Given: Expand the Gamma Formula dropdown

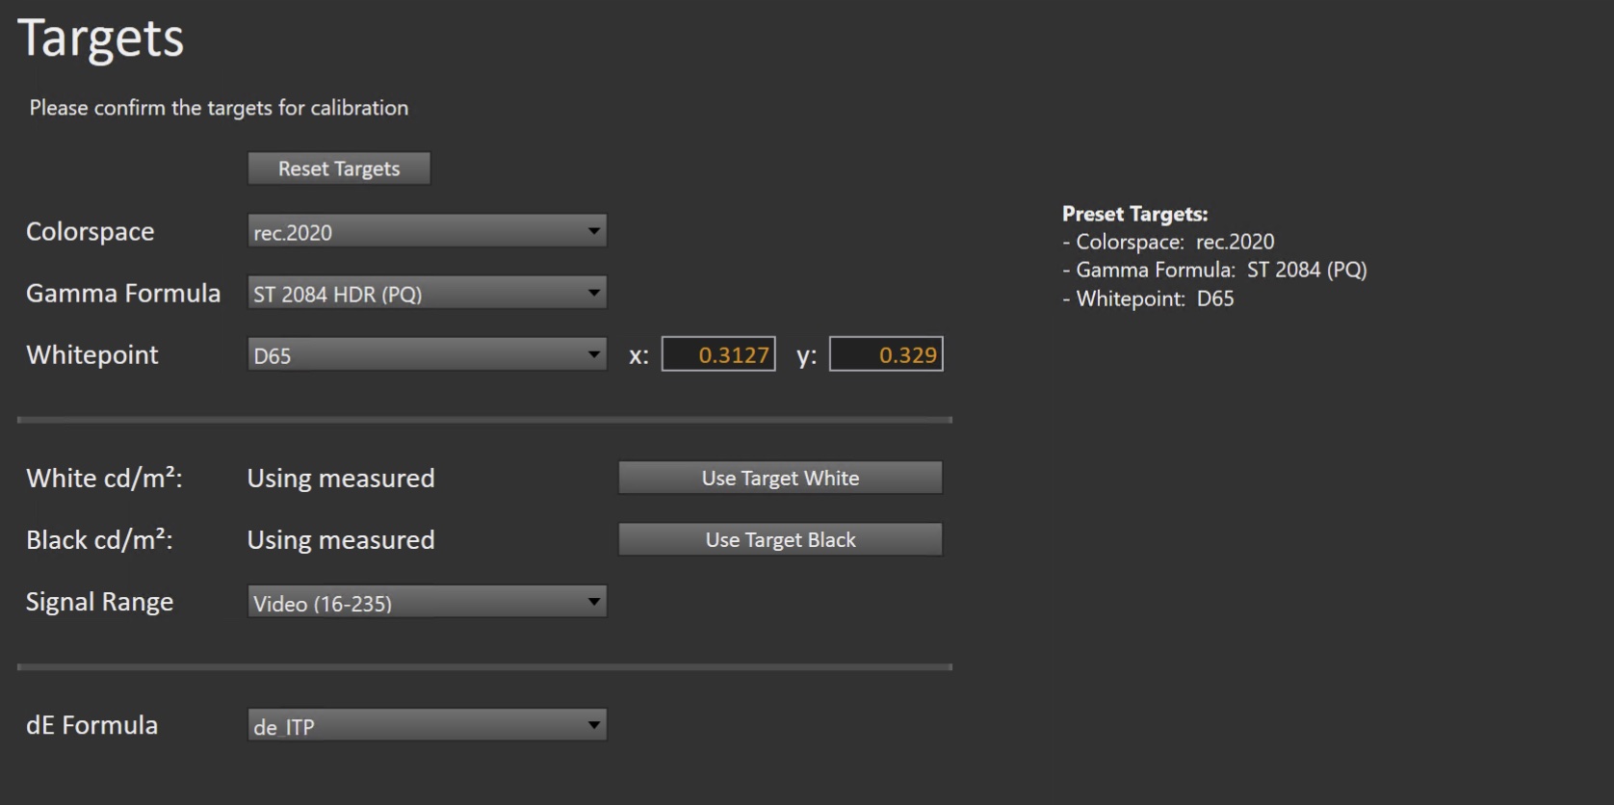Looking at the screenshot, I should 427,293.
